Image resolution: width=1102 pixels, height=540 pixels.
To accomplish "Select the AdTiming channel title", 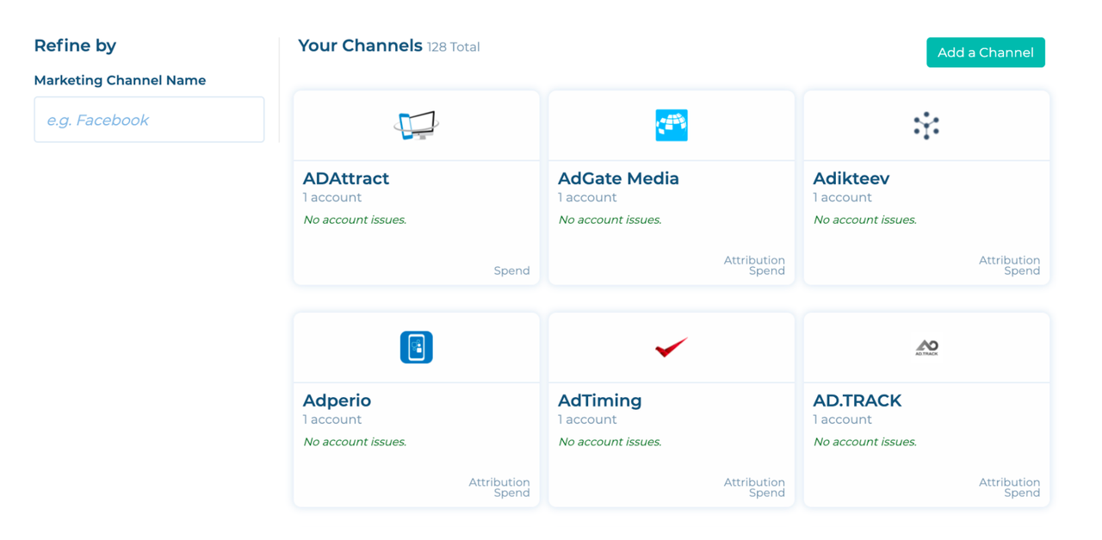I will (599, 400).
